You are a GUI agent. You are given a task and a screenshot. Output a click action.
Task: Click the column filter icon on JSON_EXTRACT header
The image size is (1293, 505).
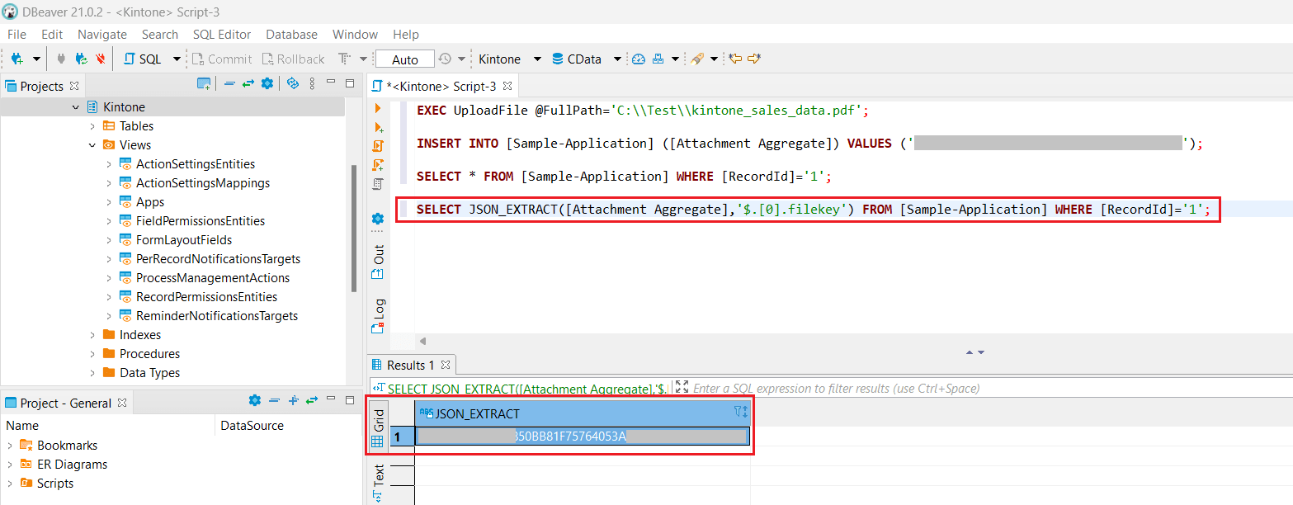738,412
